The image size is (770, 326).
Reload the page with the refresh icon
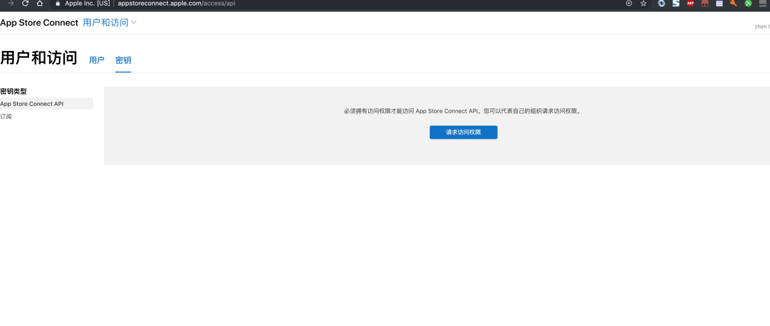(25, 4)
